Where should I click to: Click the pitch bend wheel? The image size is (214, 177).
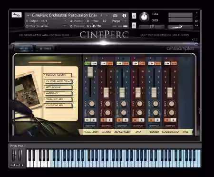[14, 156]
